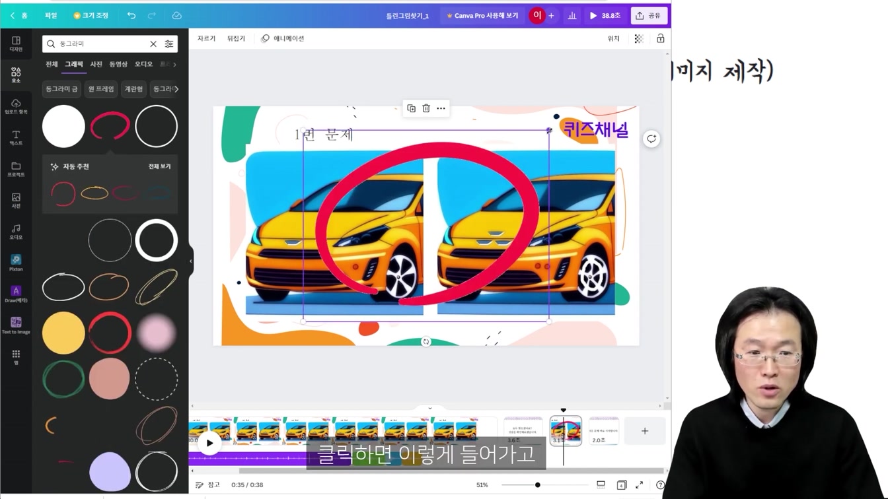The height and width of the screenshot is (499, 888).
Task: Open the red user avatar
Action: (537, 15)
